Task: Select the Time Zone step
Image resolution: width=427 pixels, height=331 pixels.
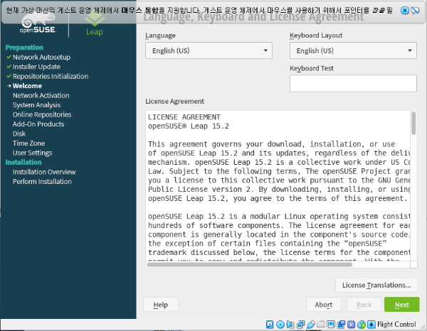Action: click(x=29, y=143)
